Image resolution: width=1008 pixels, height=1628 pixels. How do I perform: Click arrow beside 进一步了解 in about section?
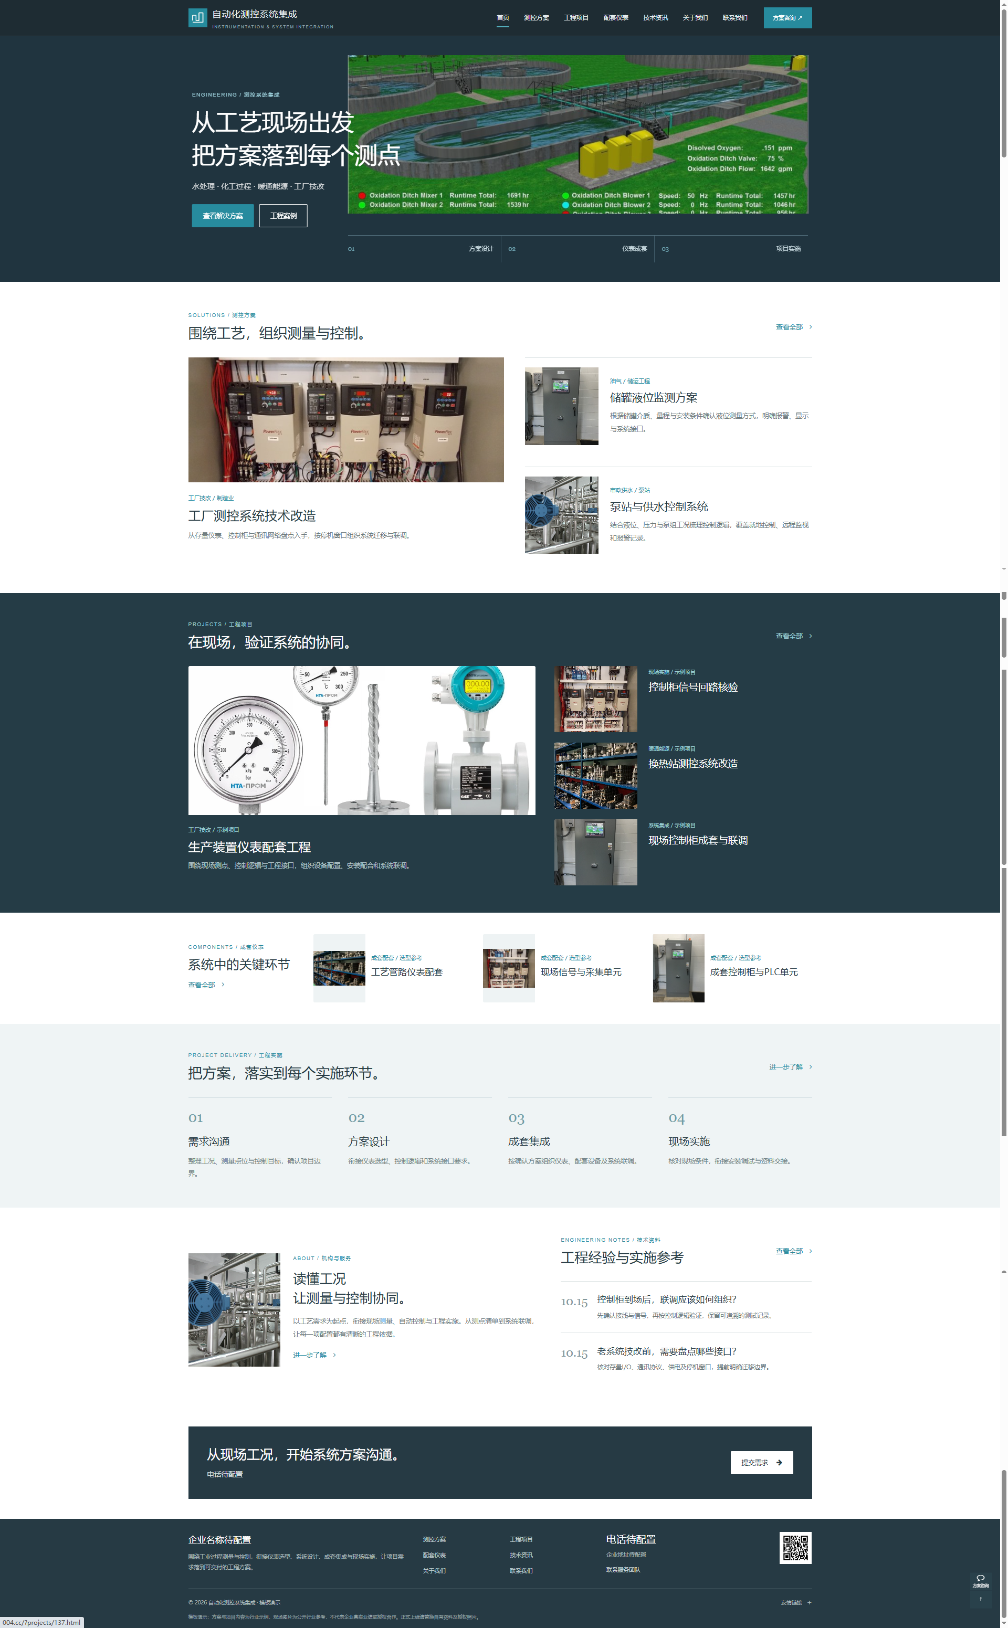click(x=334, y=1355)
